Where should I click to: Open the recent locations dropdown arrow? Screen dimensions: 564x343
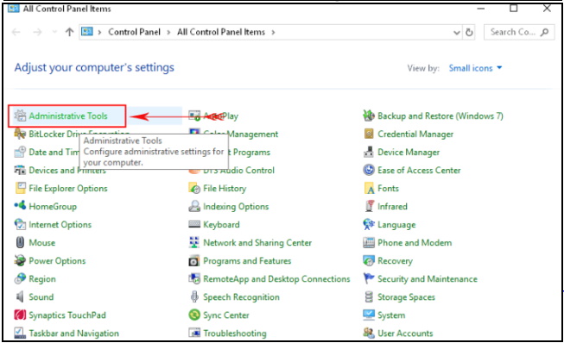54,32
